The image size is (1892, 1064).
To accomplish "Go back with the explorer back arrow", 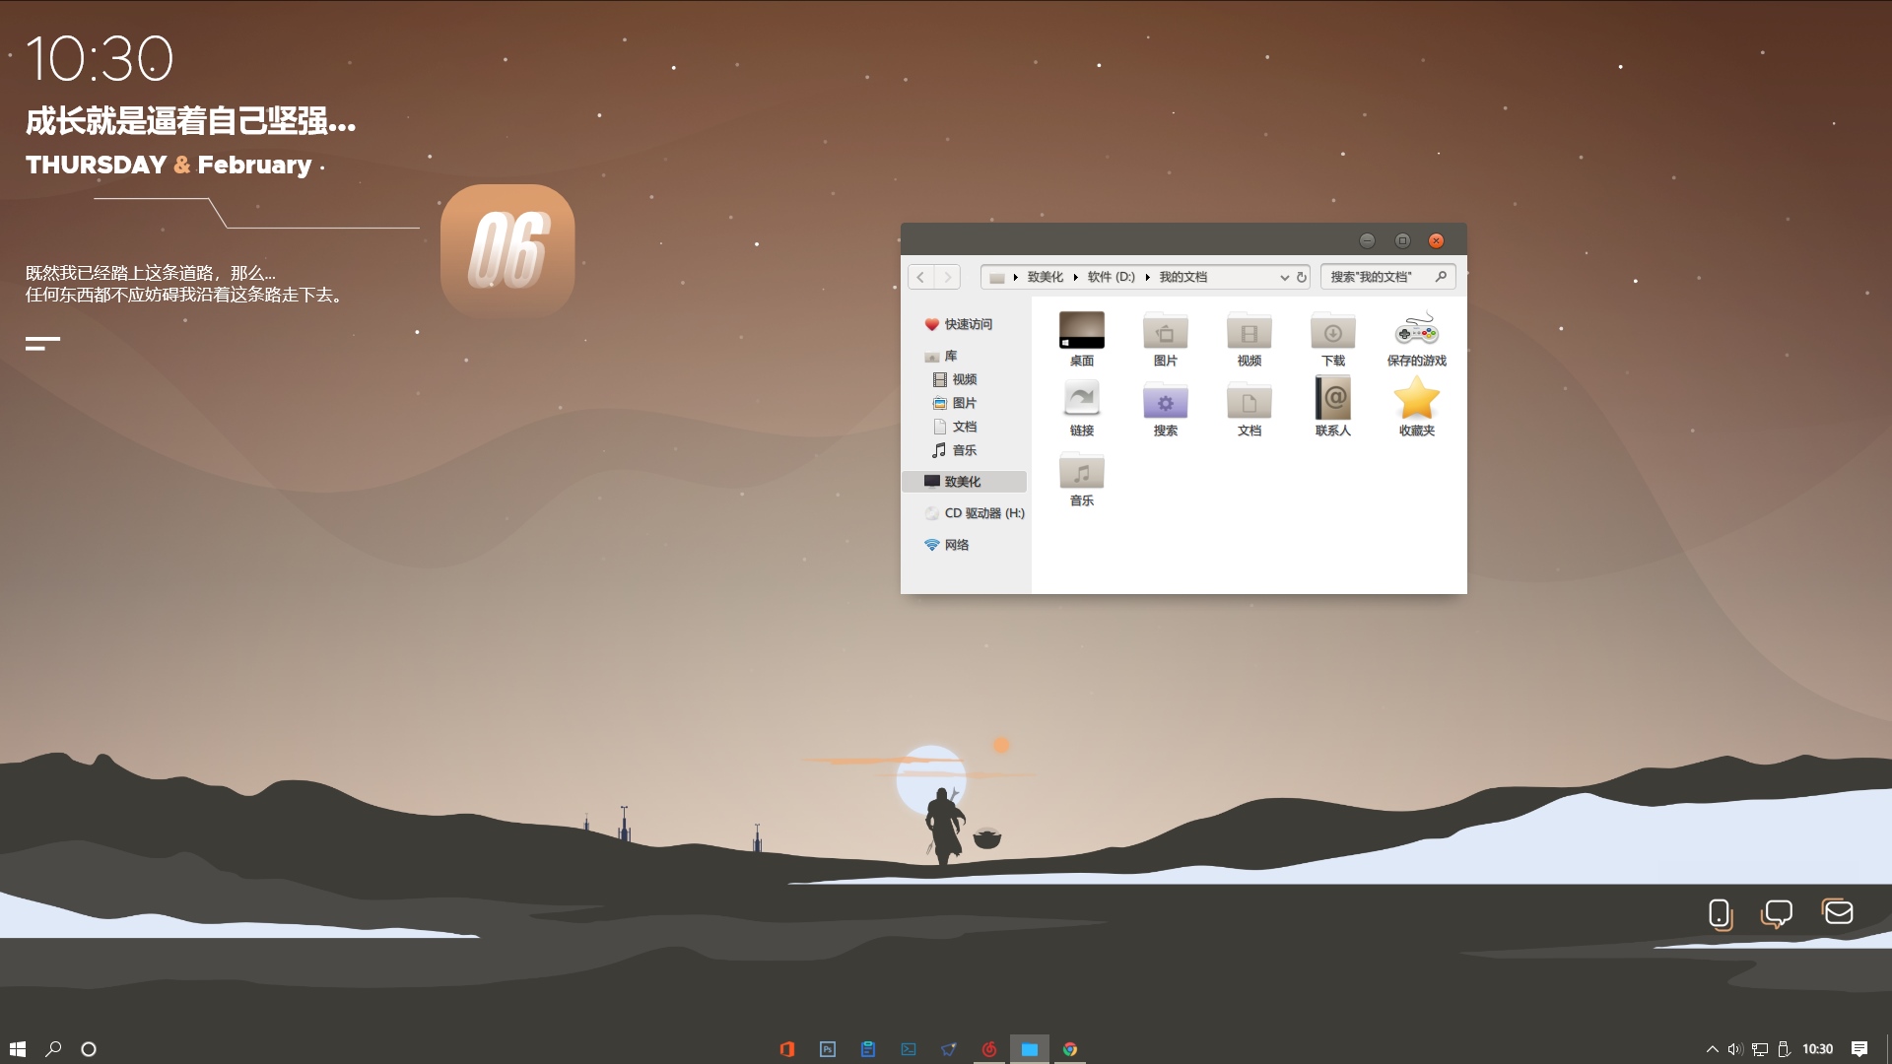I will (920, 277).
